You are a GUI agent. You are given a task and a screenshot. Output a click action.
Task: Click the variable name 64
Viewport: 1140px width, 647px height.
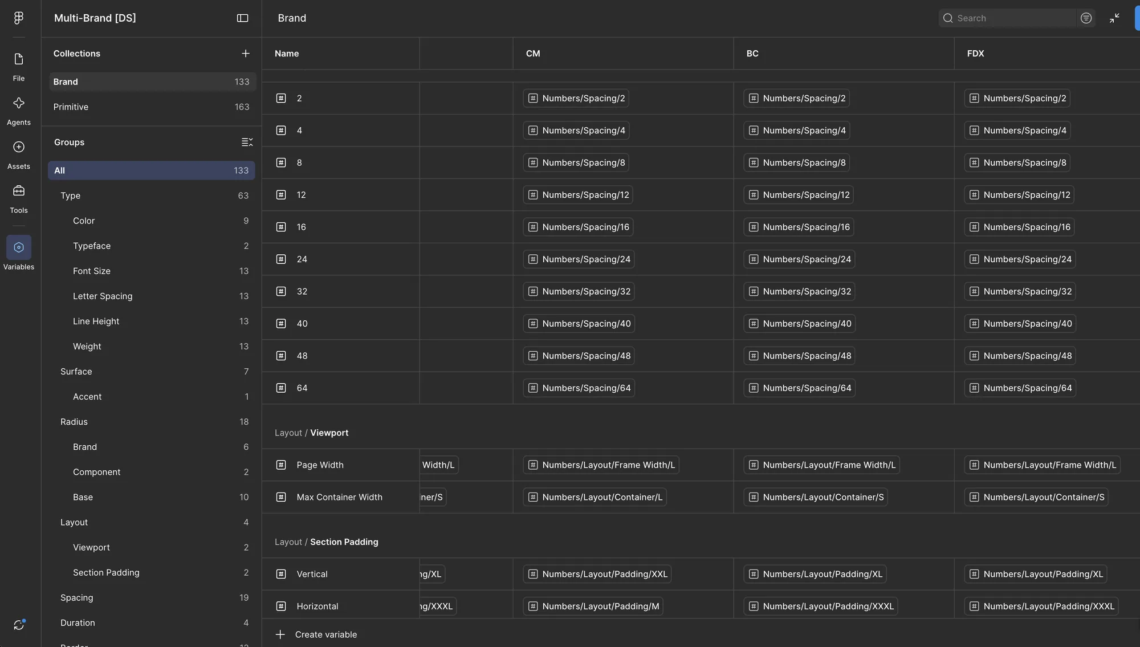[302, 388]
